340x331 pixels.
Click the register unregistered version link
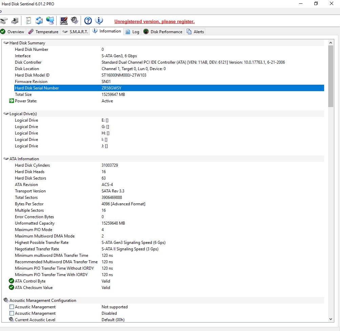(x=154, y=21)
